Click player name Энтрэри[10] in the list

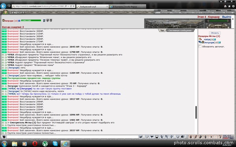(211, 43)
